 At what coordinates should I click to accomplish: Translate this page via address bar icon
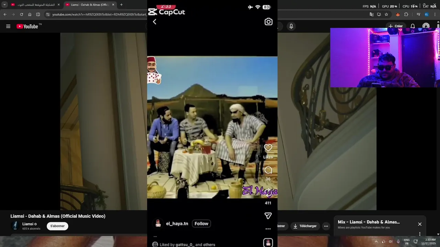pyautogui.click(x=371, y=14)
